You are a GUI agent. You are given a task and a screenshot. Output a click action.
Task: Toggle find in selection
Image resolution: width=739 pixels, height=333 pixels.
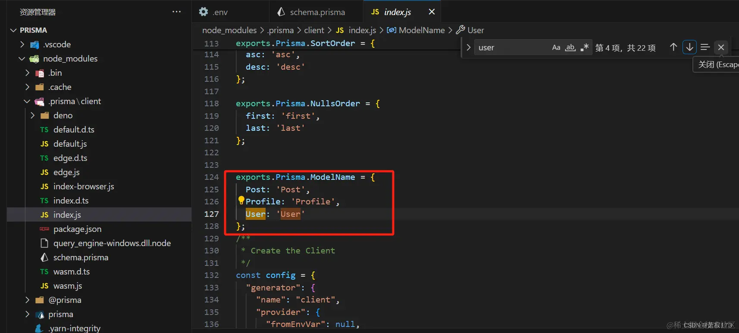705,47
